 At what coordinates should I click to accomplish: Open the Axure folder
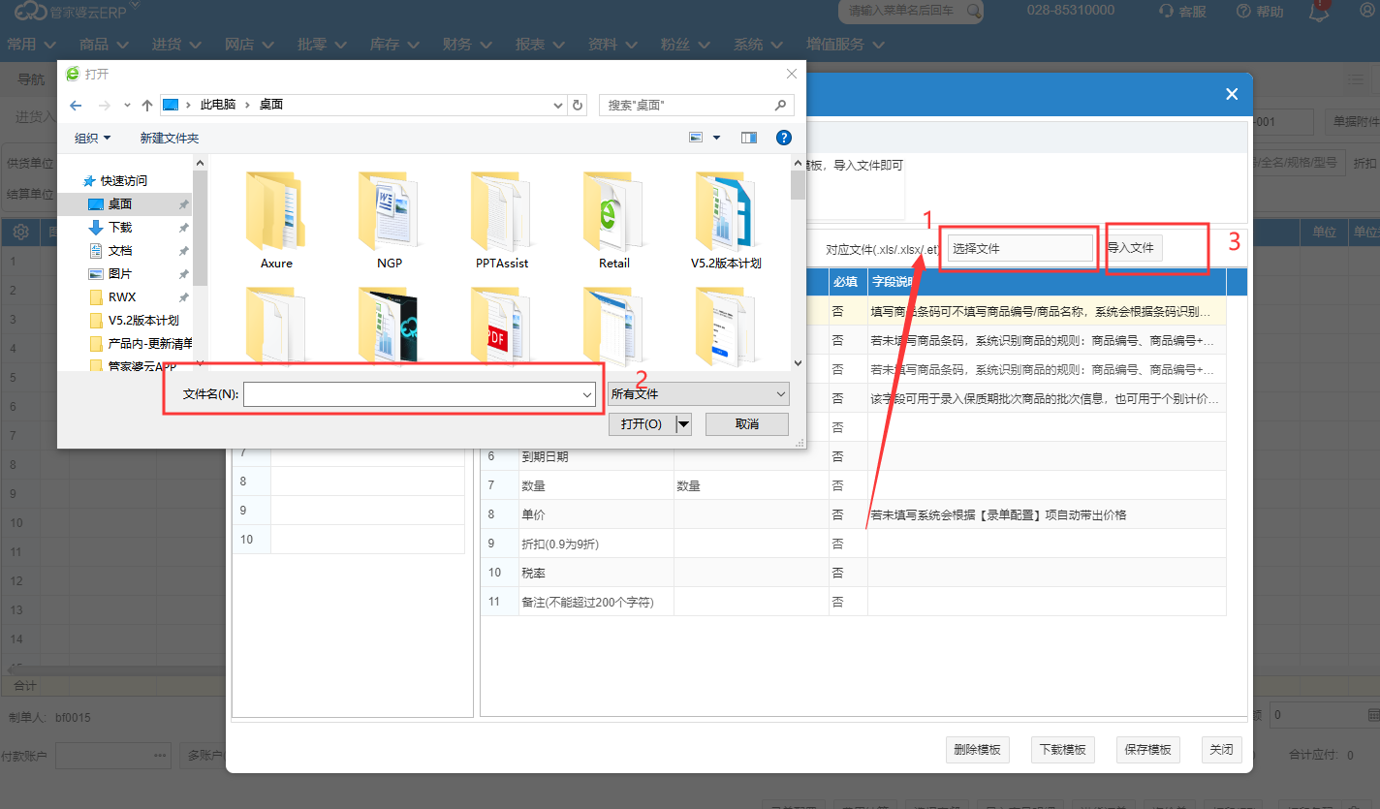coord(276,221)
